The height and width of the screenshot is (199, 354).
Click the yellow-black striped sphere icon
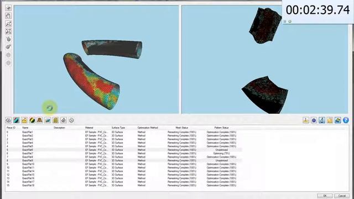click(32, 121)
